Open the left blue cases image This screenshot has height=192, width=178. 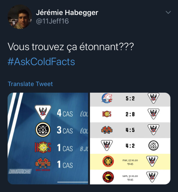[48, 139]
